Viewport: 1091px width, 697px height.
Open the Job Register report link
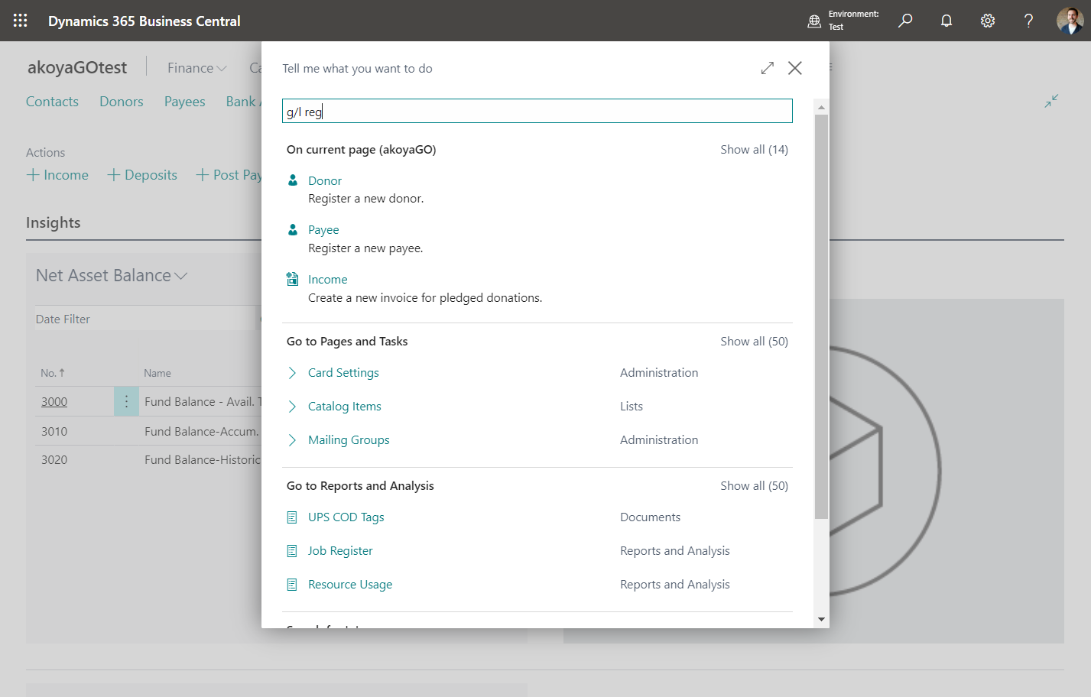point(340,551)
